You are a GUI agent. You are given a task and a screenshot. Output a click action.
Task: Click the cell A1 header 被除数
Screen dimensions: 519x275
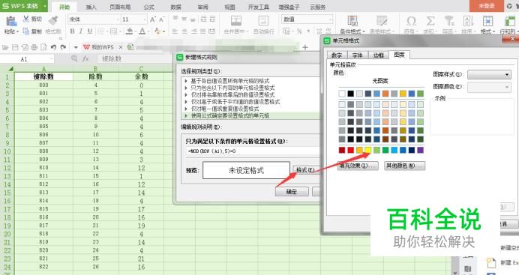(43, 76)
